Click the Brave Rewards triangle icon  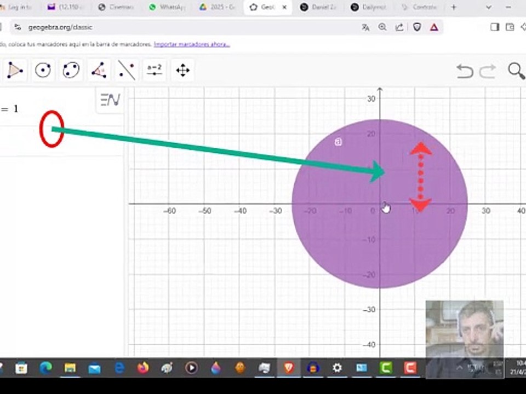pos(434,27)
